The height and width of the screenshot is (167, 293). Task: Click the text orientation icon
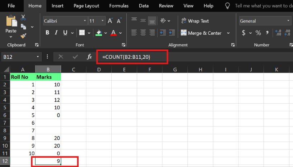tap(163, 21)
